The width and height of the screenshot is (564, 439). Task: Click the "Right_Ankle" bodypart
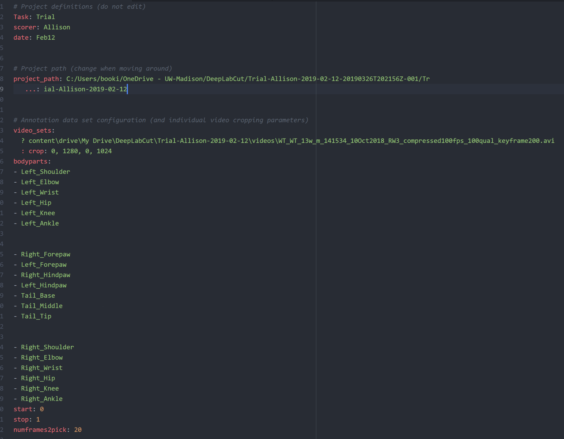click(x=41, y=398)
